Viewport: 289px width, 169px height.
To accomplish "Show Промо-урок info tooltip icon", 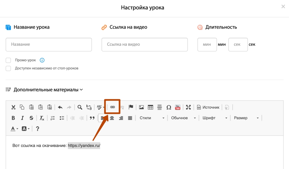I will point(42,60).
